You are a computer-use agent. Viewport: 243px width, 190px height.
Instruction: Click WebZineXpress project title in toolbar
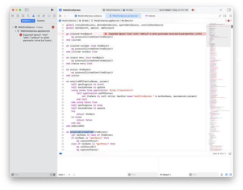click(x=72, y=10)
